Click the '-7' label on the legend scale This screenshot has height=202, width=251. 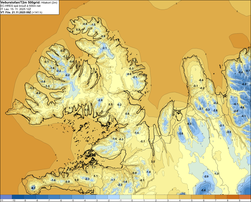click(x=49, y=200)
